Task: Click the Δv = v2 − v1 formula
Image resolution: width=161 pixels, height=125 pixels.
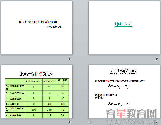Action: tap(119, 104)
